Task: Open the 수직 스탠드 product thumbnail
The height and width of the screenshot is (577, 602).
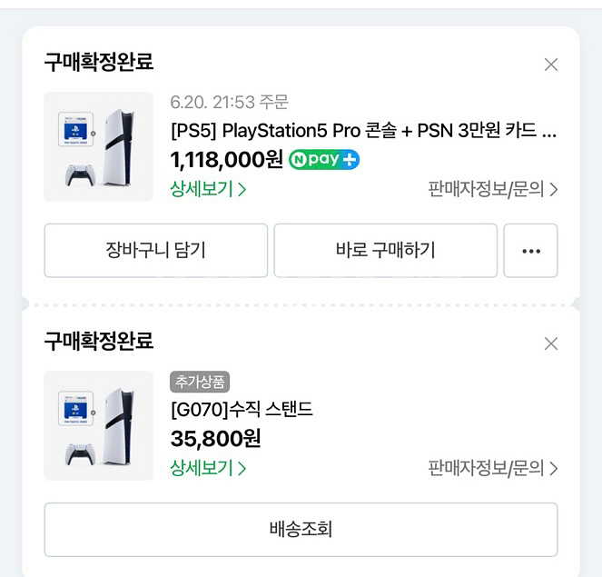Action: pos(99,425)
